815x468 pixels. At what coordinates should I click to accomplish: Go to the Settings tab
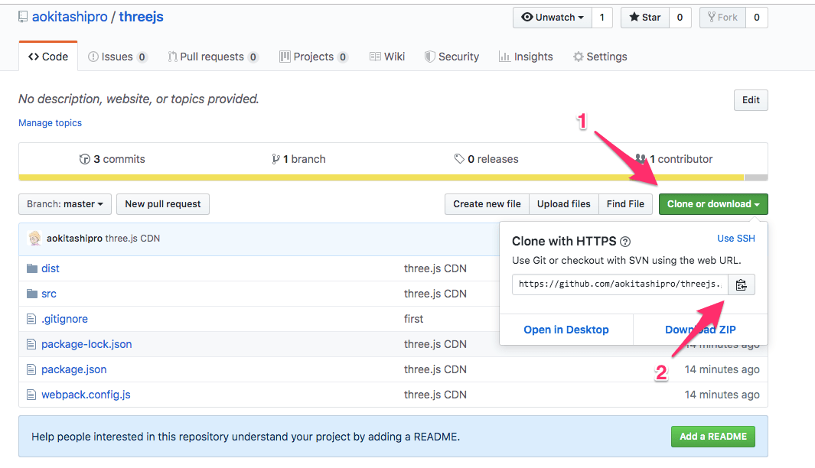tap(600, 57)
